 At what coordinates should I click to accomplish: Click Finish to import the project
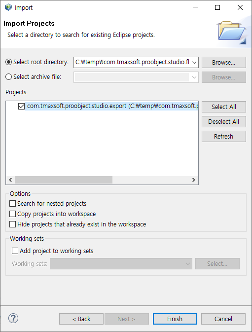175,319
